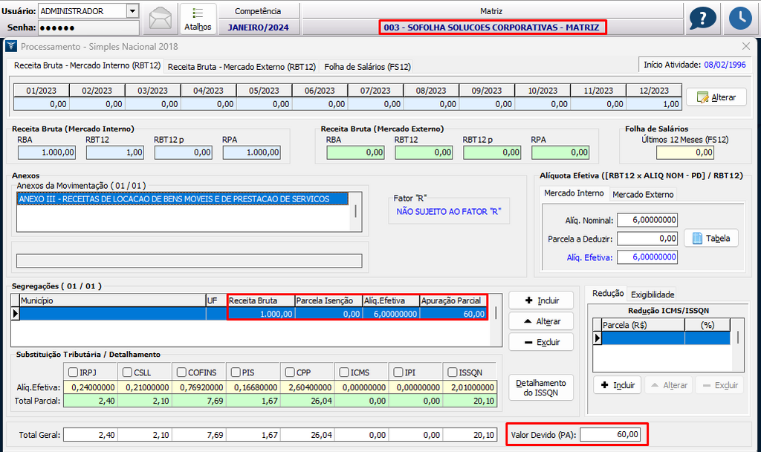Image resolution: width=761 pixels, height=452 pixels.
Task: Click the Parcela a Deduzir field
Action: click(x=647, y=239)
